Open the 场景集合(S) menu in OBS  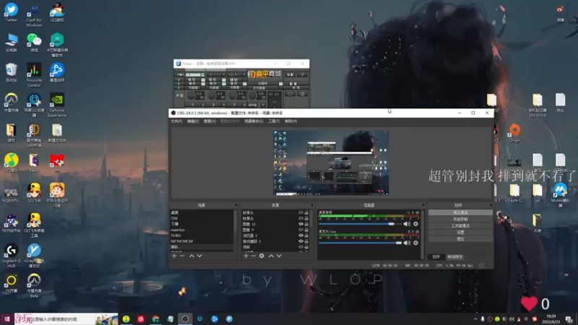pyautogui.click(x=254, y=121)
